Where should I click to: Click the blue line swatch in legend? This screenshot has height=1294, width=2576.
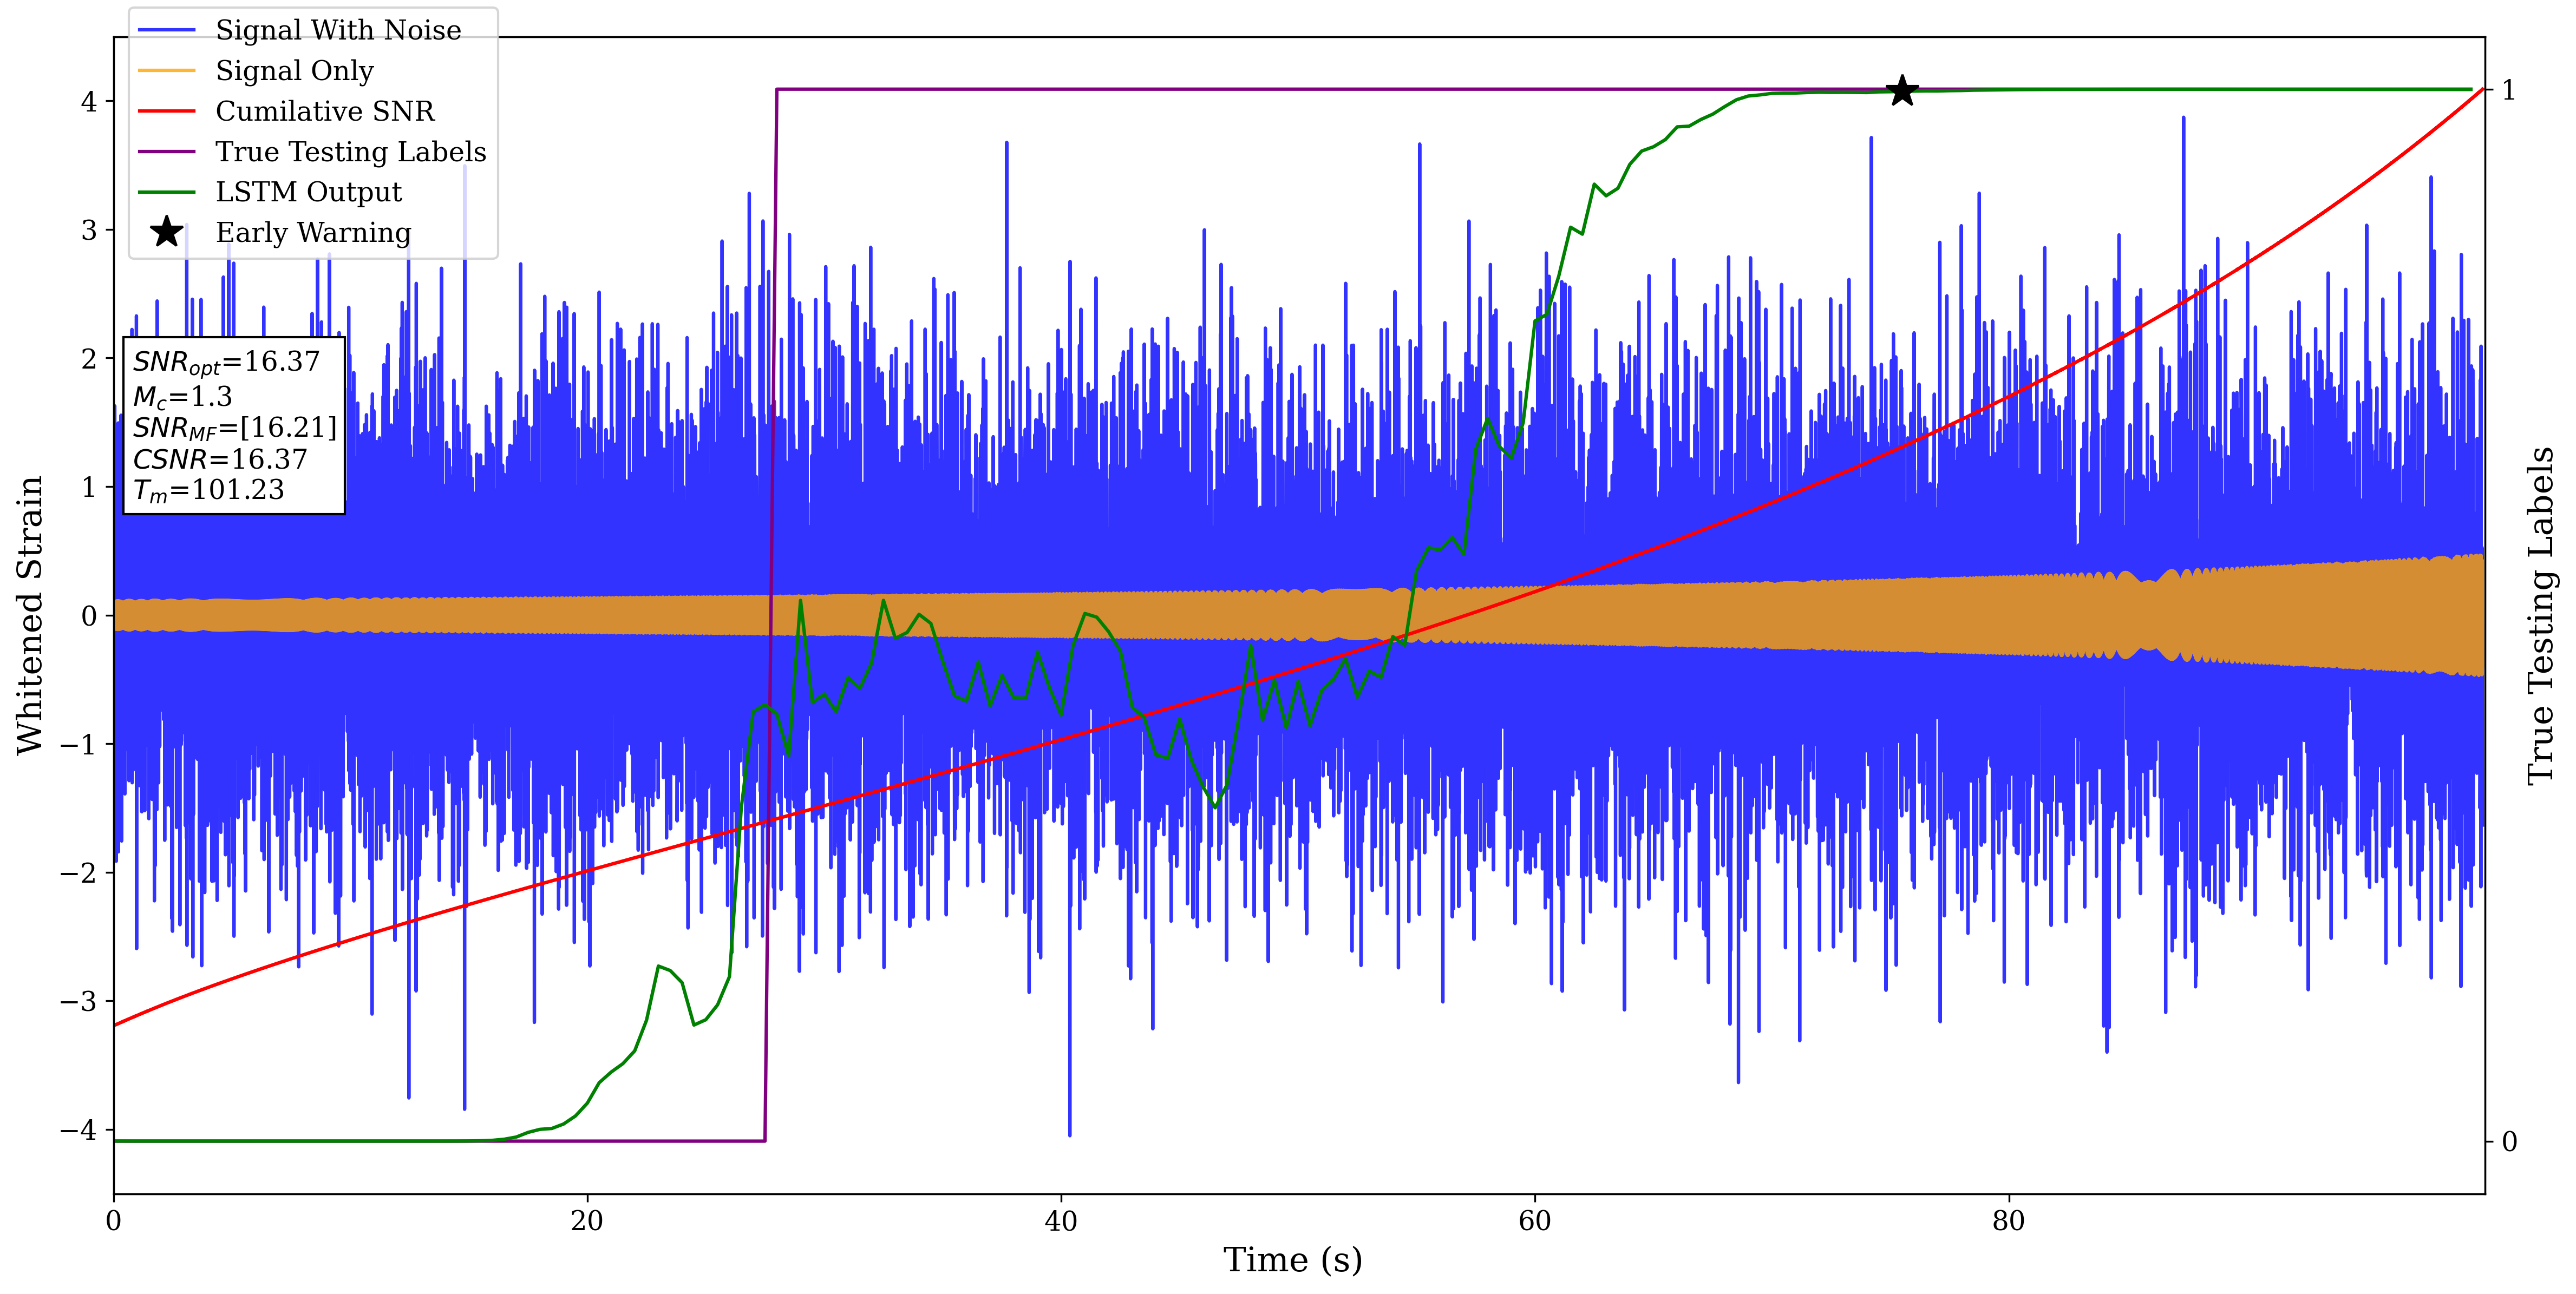click(166, 30)
